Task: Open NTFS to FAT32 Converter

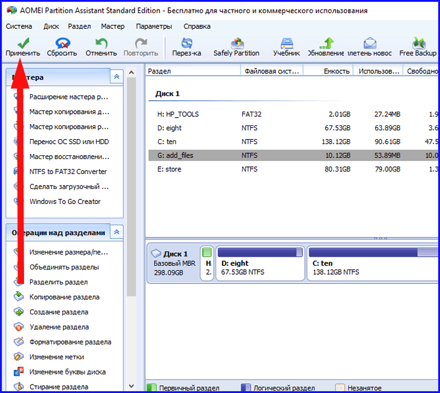Action: point(68,172)
